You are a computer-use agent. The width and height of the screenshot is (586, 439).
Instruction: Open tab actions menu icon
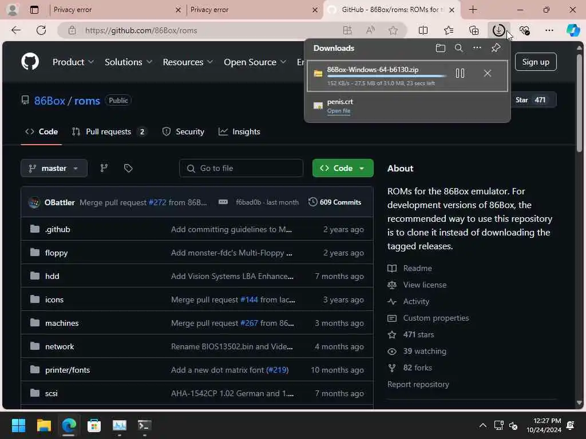point(34,10)
